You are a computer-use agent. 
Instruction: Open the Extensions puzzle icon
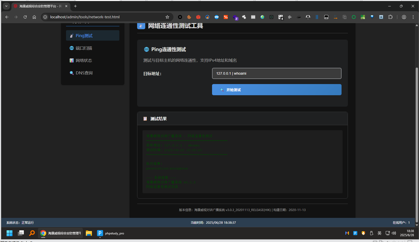point(390,17)
